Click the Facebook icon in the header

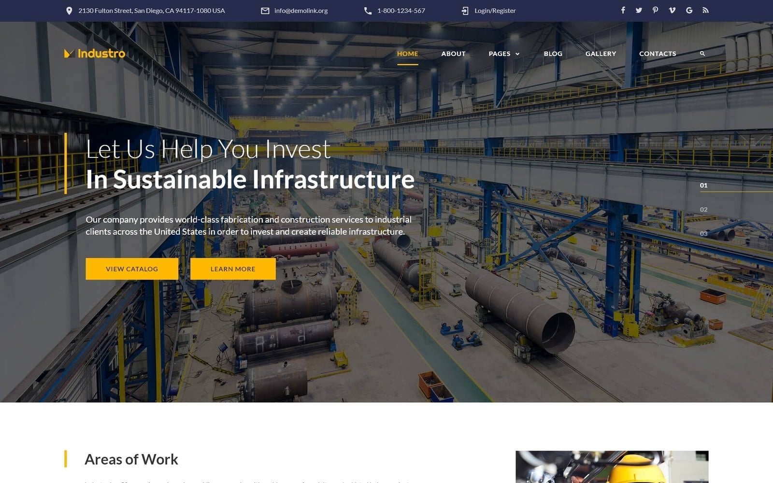tap(623, 10)
